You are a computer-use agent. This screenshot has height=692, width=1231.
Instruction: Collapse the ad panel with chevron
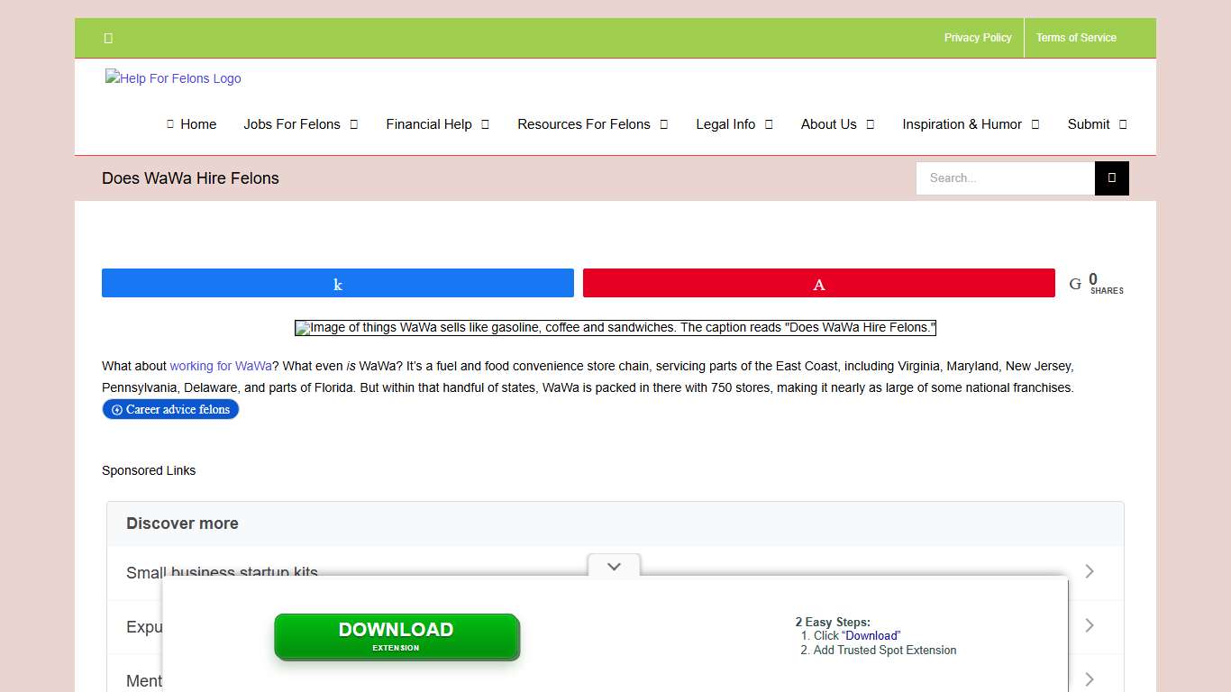[614, 567]
